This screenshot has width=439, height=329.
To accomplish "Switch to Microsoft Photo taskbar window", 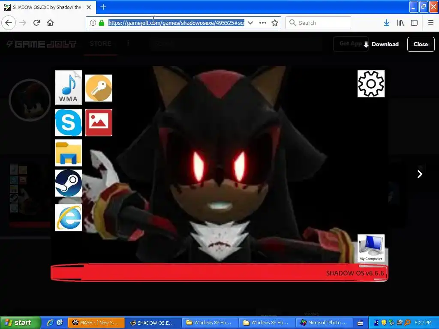I will tap(324, 323).
